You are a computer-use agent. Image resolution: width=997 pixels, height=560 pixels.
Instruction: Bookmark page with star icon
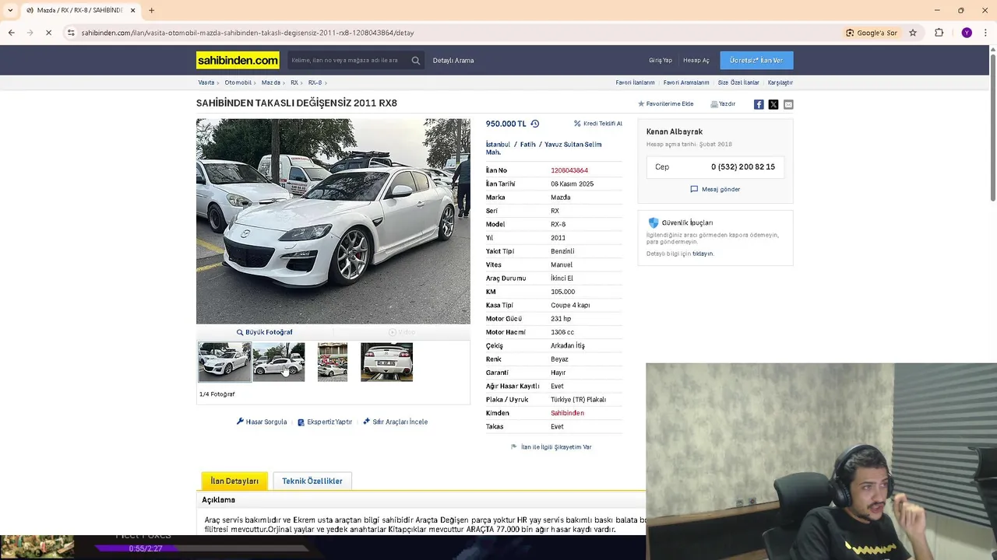[x=913, y=33]
